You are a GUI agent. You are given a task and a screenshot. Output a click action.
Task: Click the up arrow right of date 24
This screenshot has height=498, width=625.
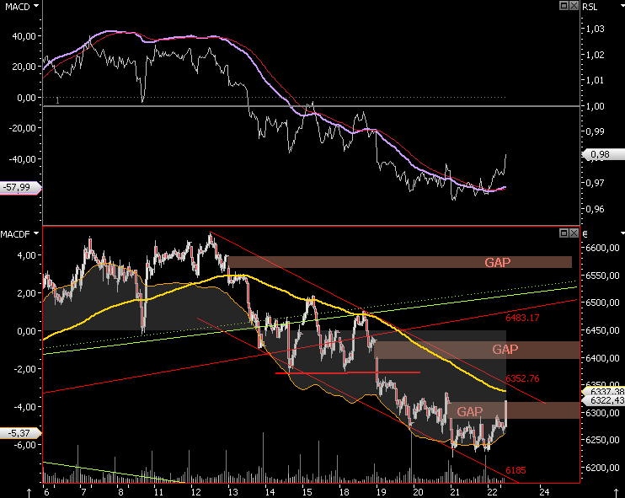[616, 493]
